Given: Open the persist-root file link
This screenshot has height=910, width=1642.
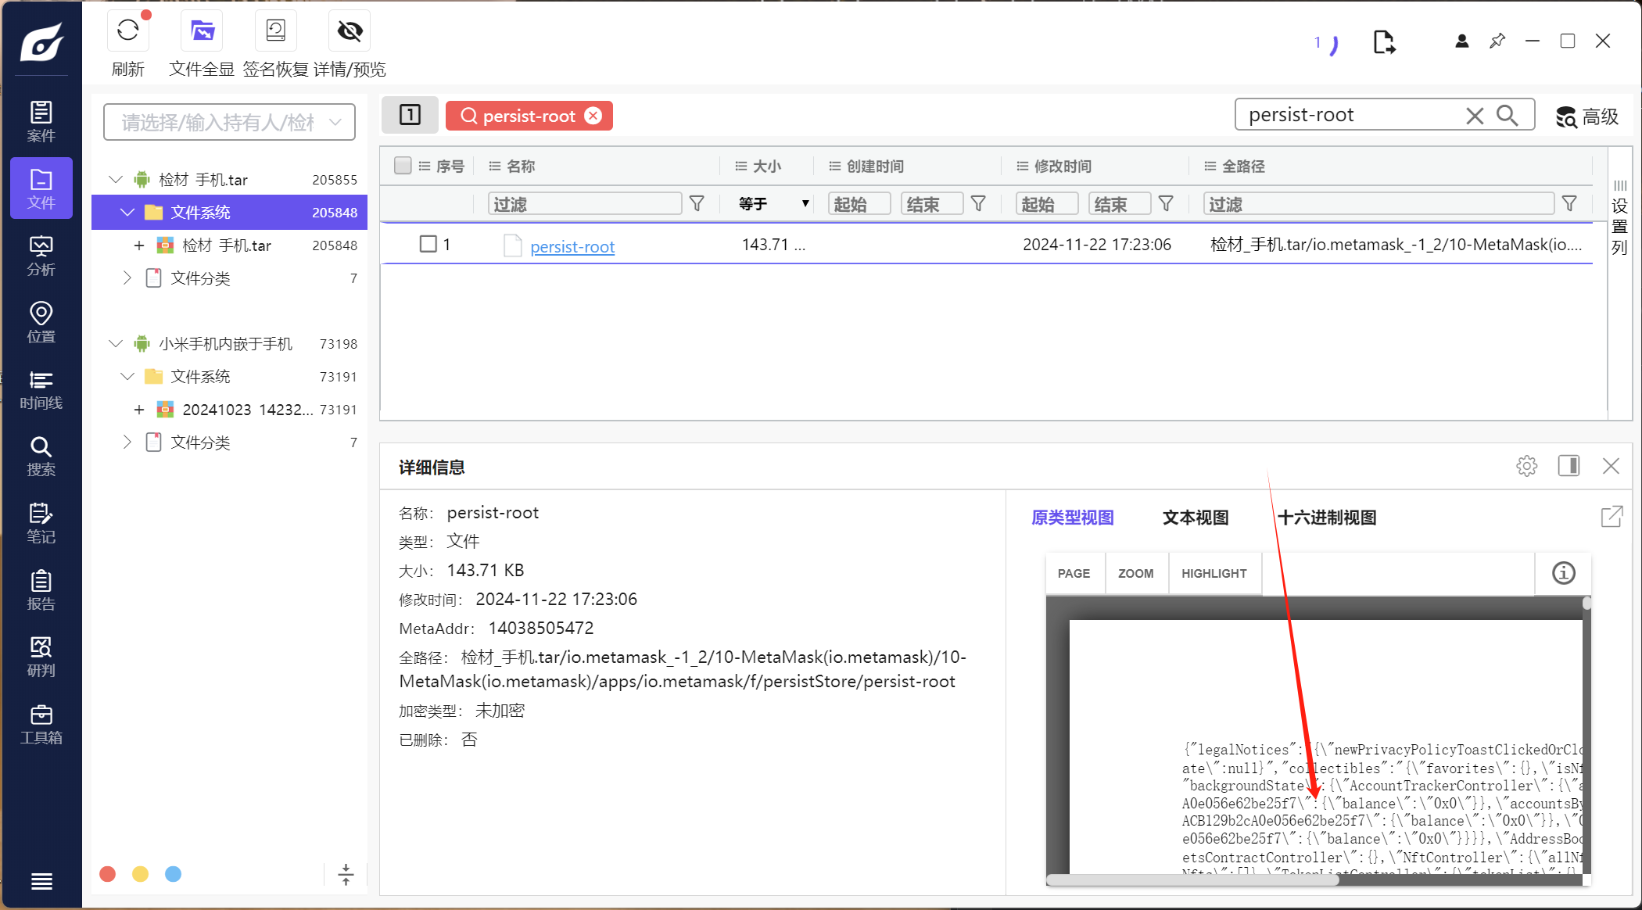Looking at the screenshot, I should [x=572, y=247].
